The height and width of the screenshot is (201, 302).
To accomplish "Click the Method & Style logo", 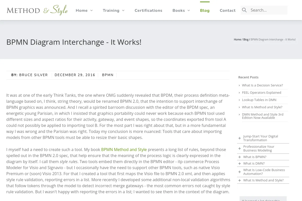I will 37,10.
